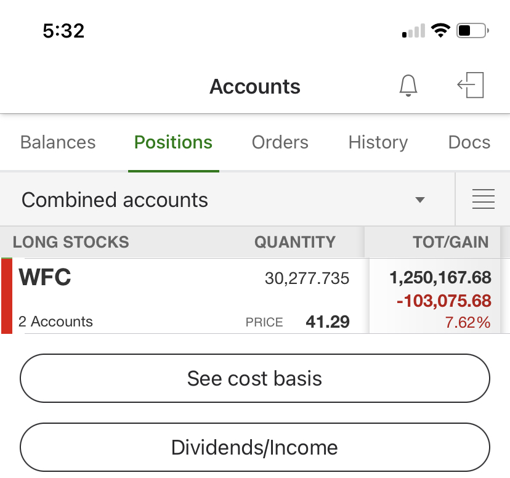Tap the Wi-Fi status icon
510x478 pixels.
click(440, 30)
